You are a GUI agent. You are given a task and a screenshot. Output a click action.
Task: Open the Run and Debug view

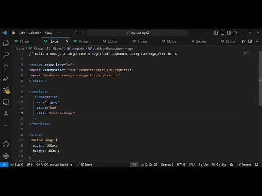tap(6, 78)
